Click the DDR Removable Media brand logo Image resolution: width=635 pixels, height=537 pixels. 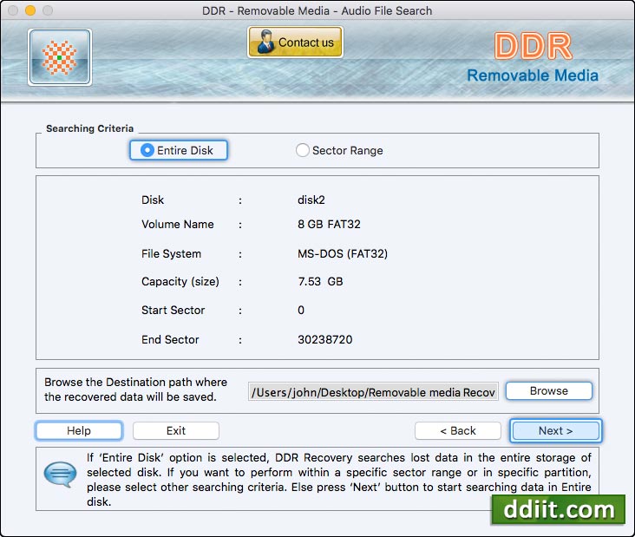533,58
